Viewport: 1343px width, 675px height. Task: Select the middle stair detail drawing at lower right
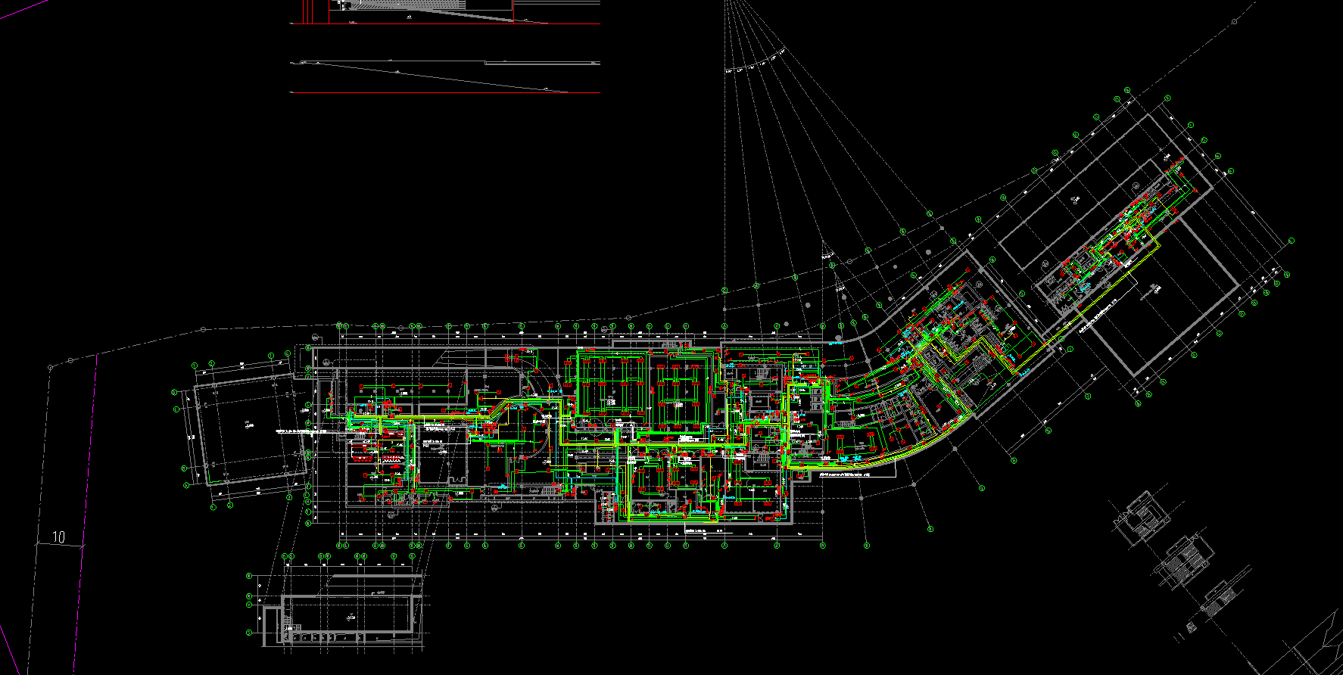(x=1183, y=563)
